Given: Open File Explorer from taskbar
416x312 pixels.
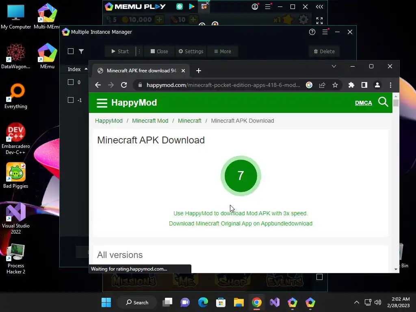Looking at the screenshot, I should [238, 302].
